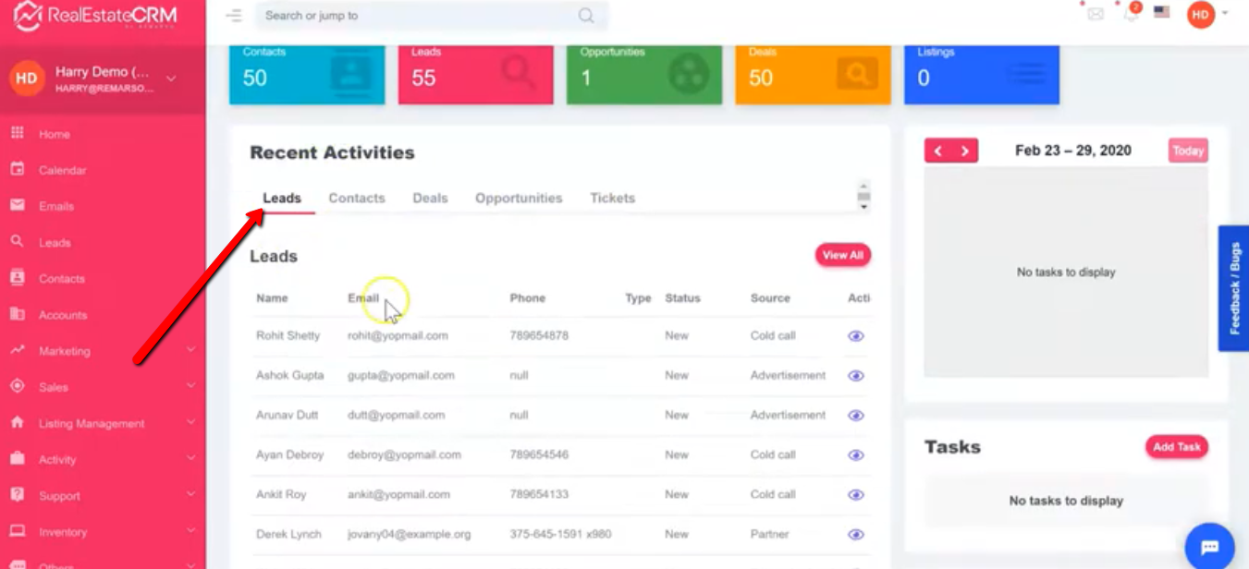This screenshot has height=569, width=1249.
Task: Go to next week in calendar
Action: [964, 151]
